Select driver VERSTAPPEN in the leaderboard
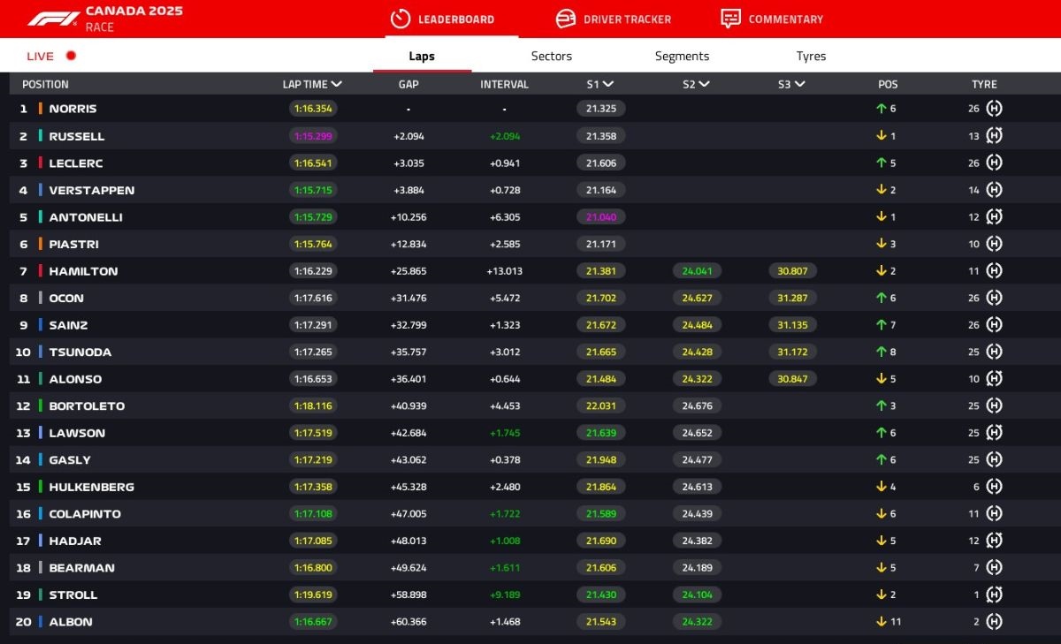 point(91,190)
